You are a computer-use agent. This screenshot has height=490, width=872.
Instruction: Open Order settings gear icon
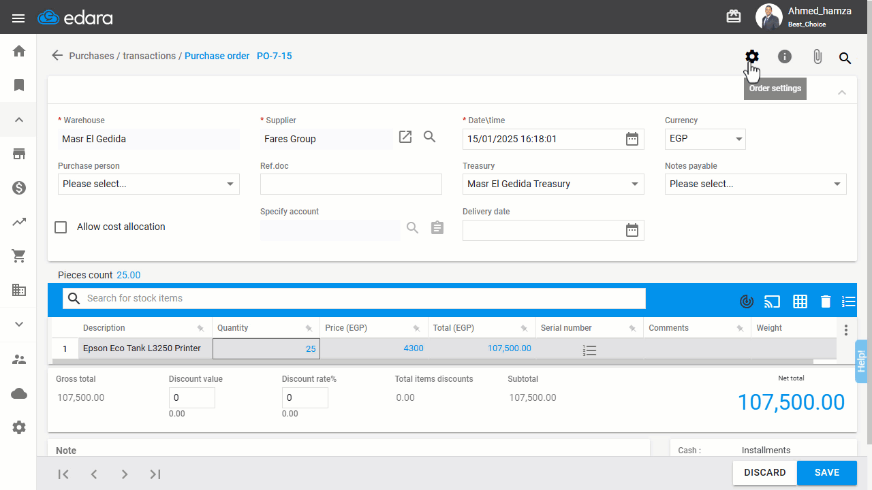point(752,56)
